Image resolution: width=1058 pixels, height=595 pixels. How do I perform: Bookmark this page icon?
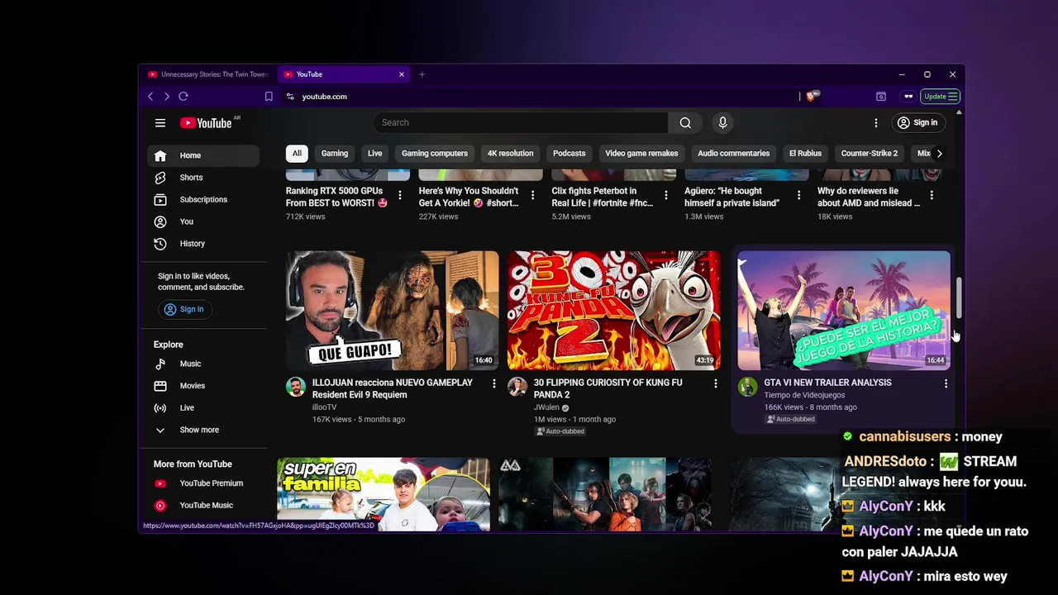pos(269,97)
